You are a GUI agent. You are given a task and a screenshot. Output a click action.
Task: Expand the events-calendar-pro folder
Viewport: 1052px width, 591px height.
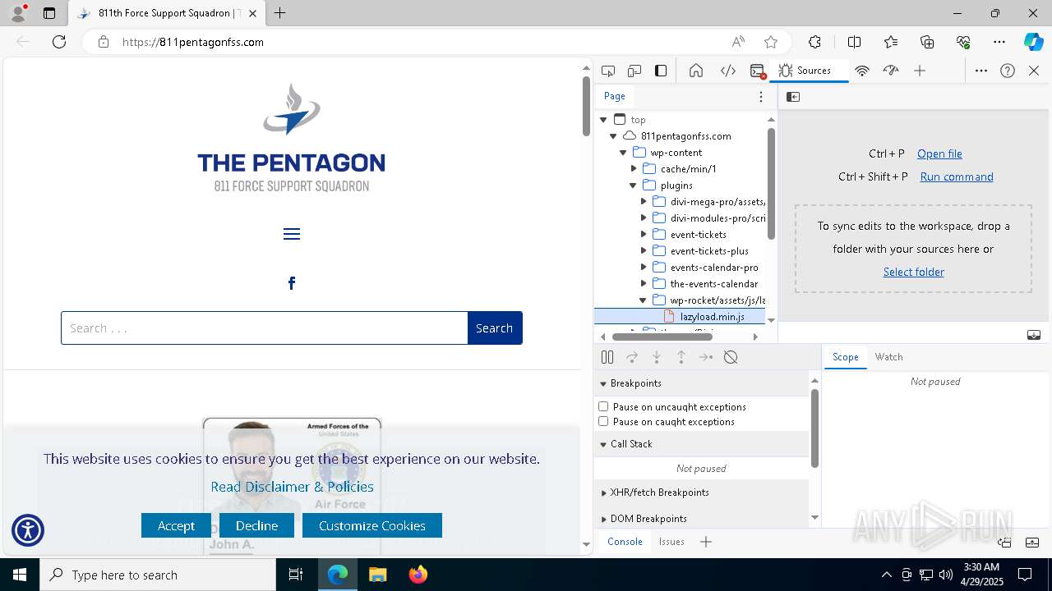(x=644, y=268)
